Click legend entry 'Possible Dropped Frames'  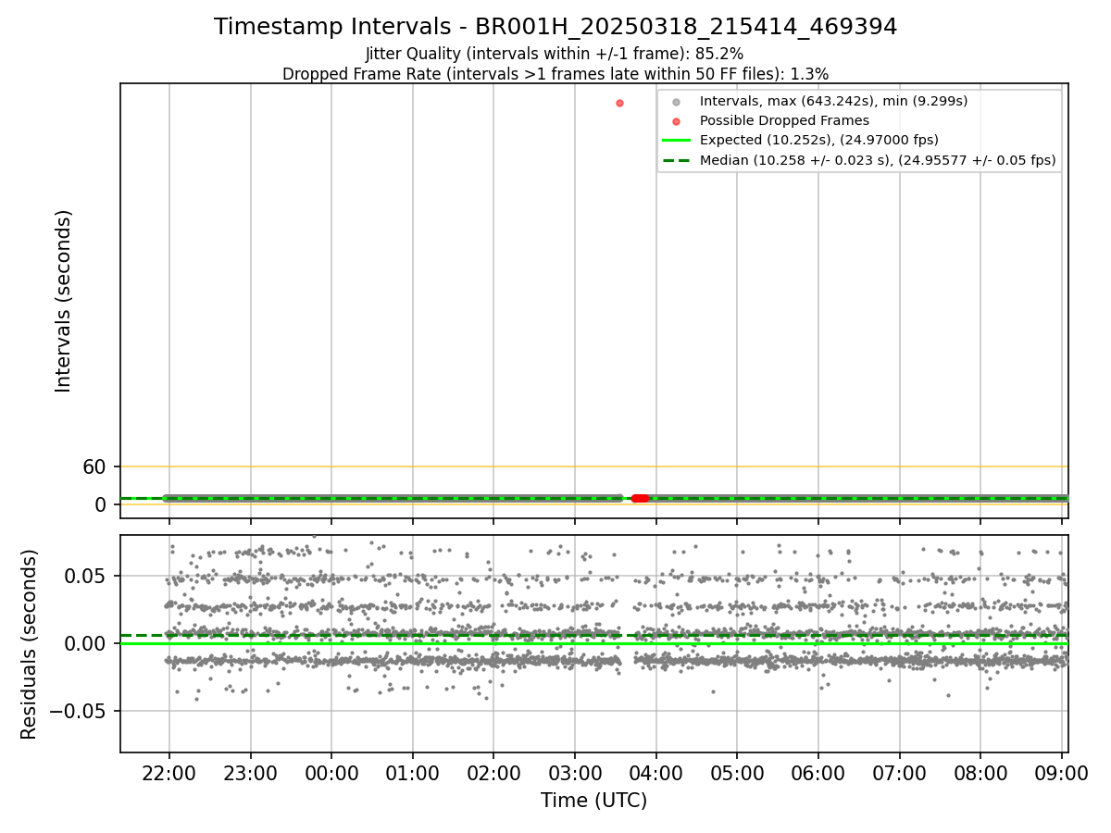784,120
